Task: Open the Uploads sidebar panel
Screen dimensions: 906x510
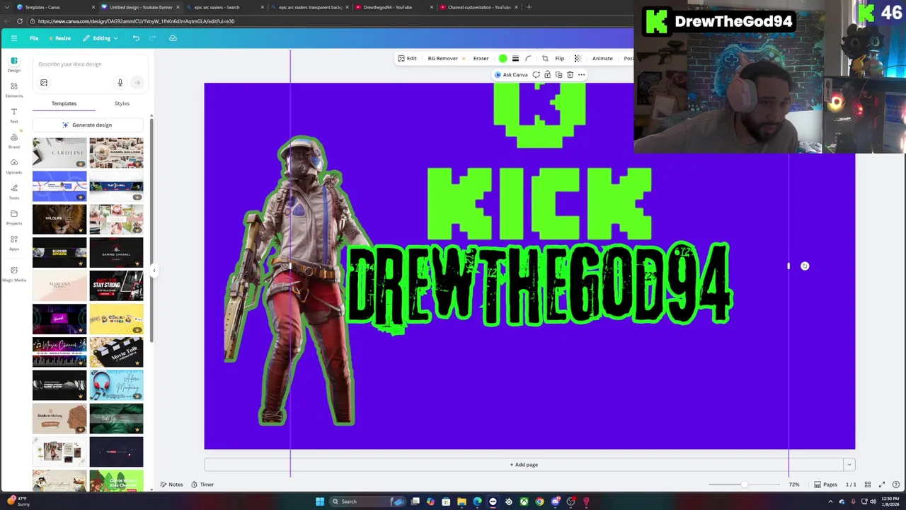Action: tap(14, 166)
